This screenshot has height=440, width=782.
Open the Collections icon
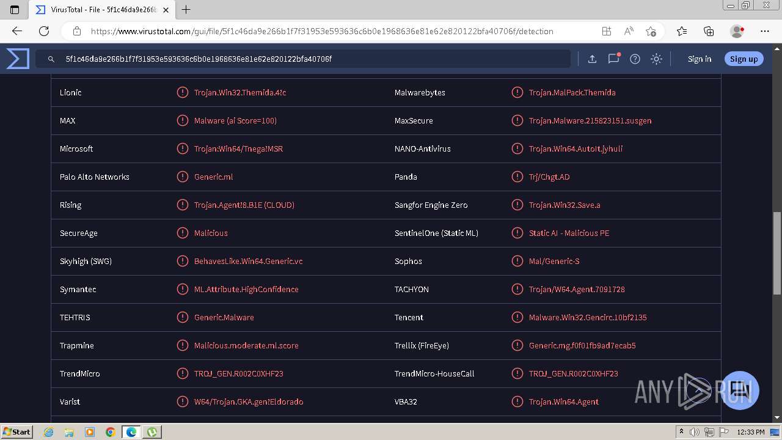point(709,31)
